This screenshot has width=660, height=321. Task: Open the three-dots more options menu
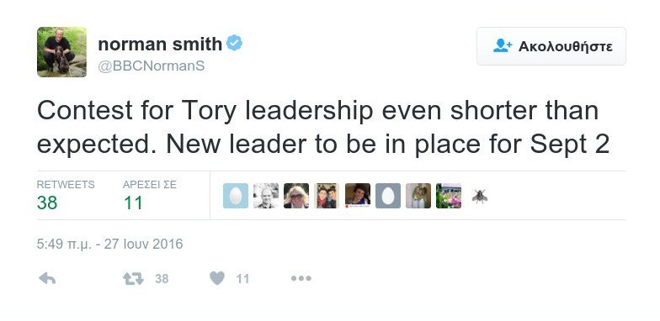point(301,278)
